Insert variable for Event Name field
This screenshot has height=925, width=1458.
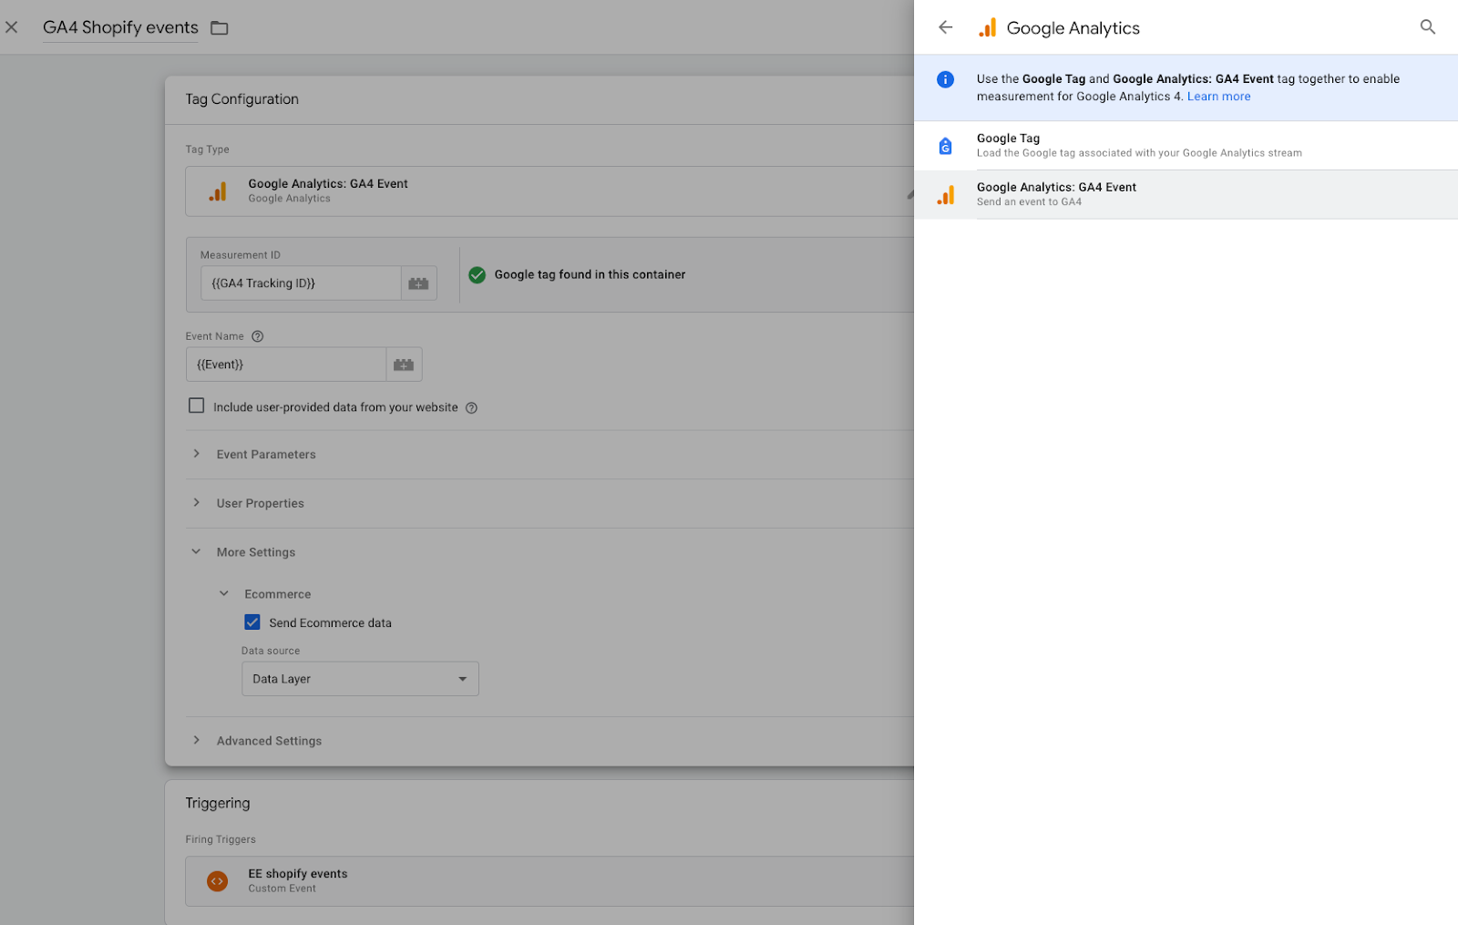click(404, 365)
